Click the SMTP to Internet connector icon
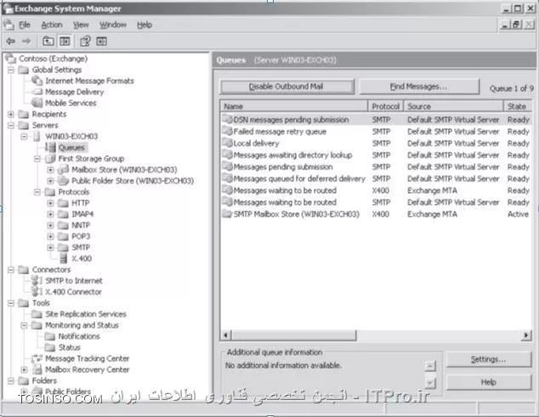Image resolution: width=539 pixels, height=417 pixels. (37, 280)
